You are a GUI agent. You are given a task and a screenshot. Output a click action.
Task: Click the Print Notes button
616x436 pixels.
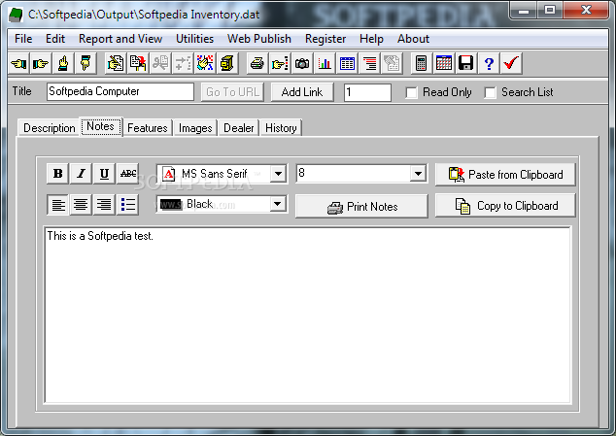tap(361, 206)
